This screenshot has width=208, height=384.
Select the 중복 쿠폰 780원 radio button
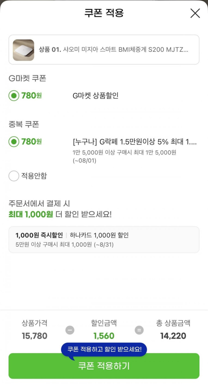pyautogui.click(x=14, y=142)
